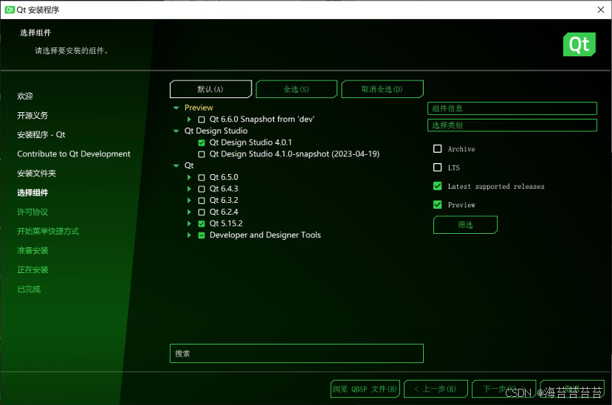Image resolution: width=612 pixels, height=405 pixels.
Task: Select 已完成 step in sidebar
Action: tap(29, 289)
